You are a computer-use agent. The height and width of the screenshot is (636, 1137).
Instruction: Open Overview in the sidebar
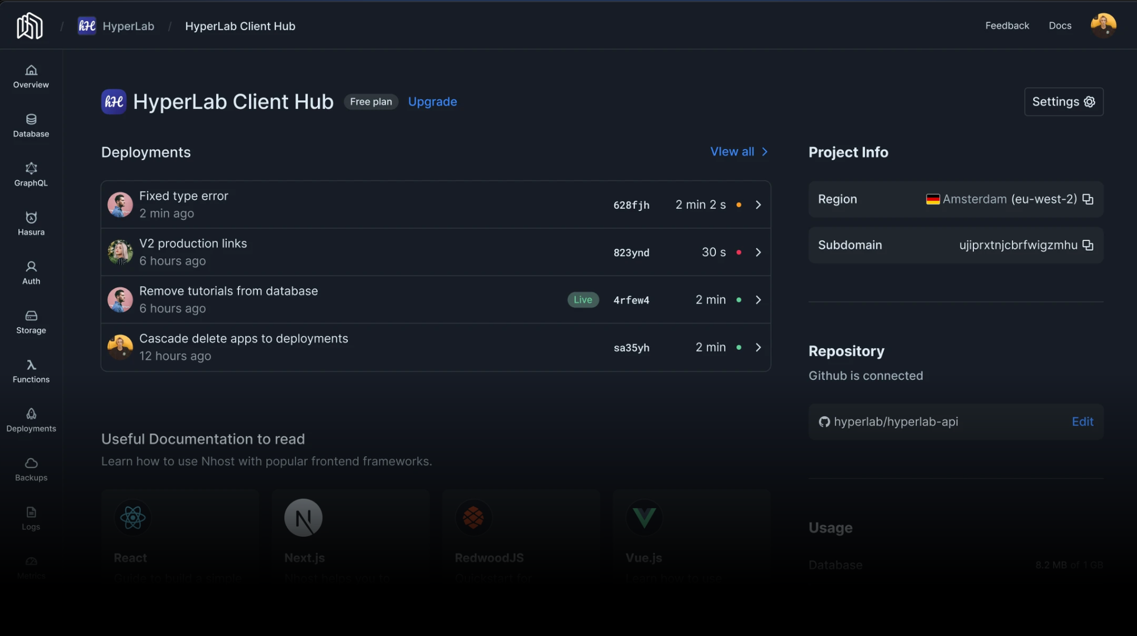[x=31, y=77]
